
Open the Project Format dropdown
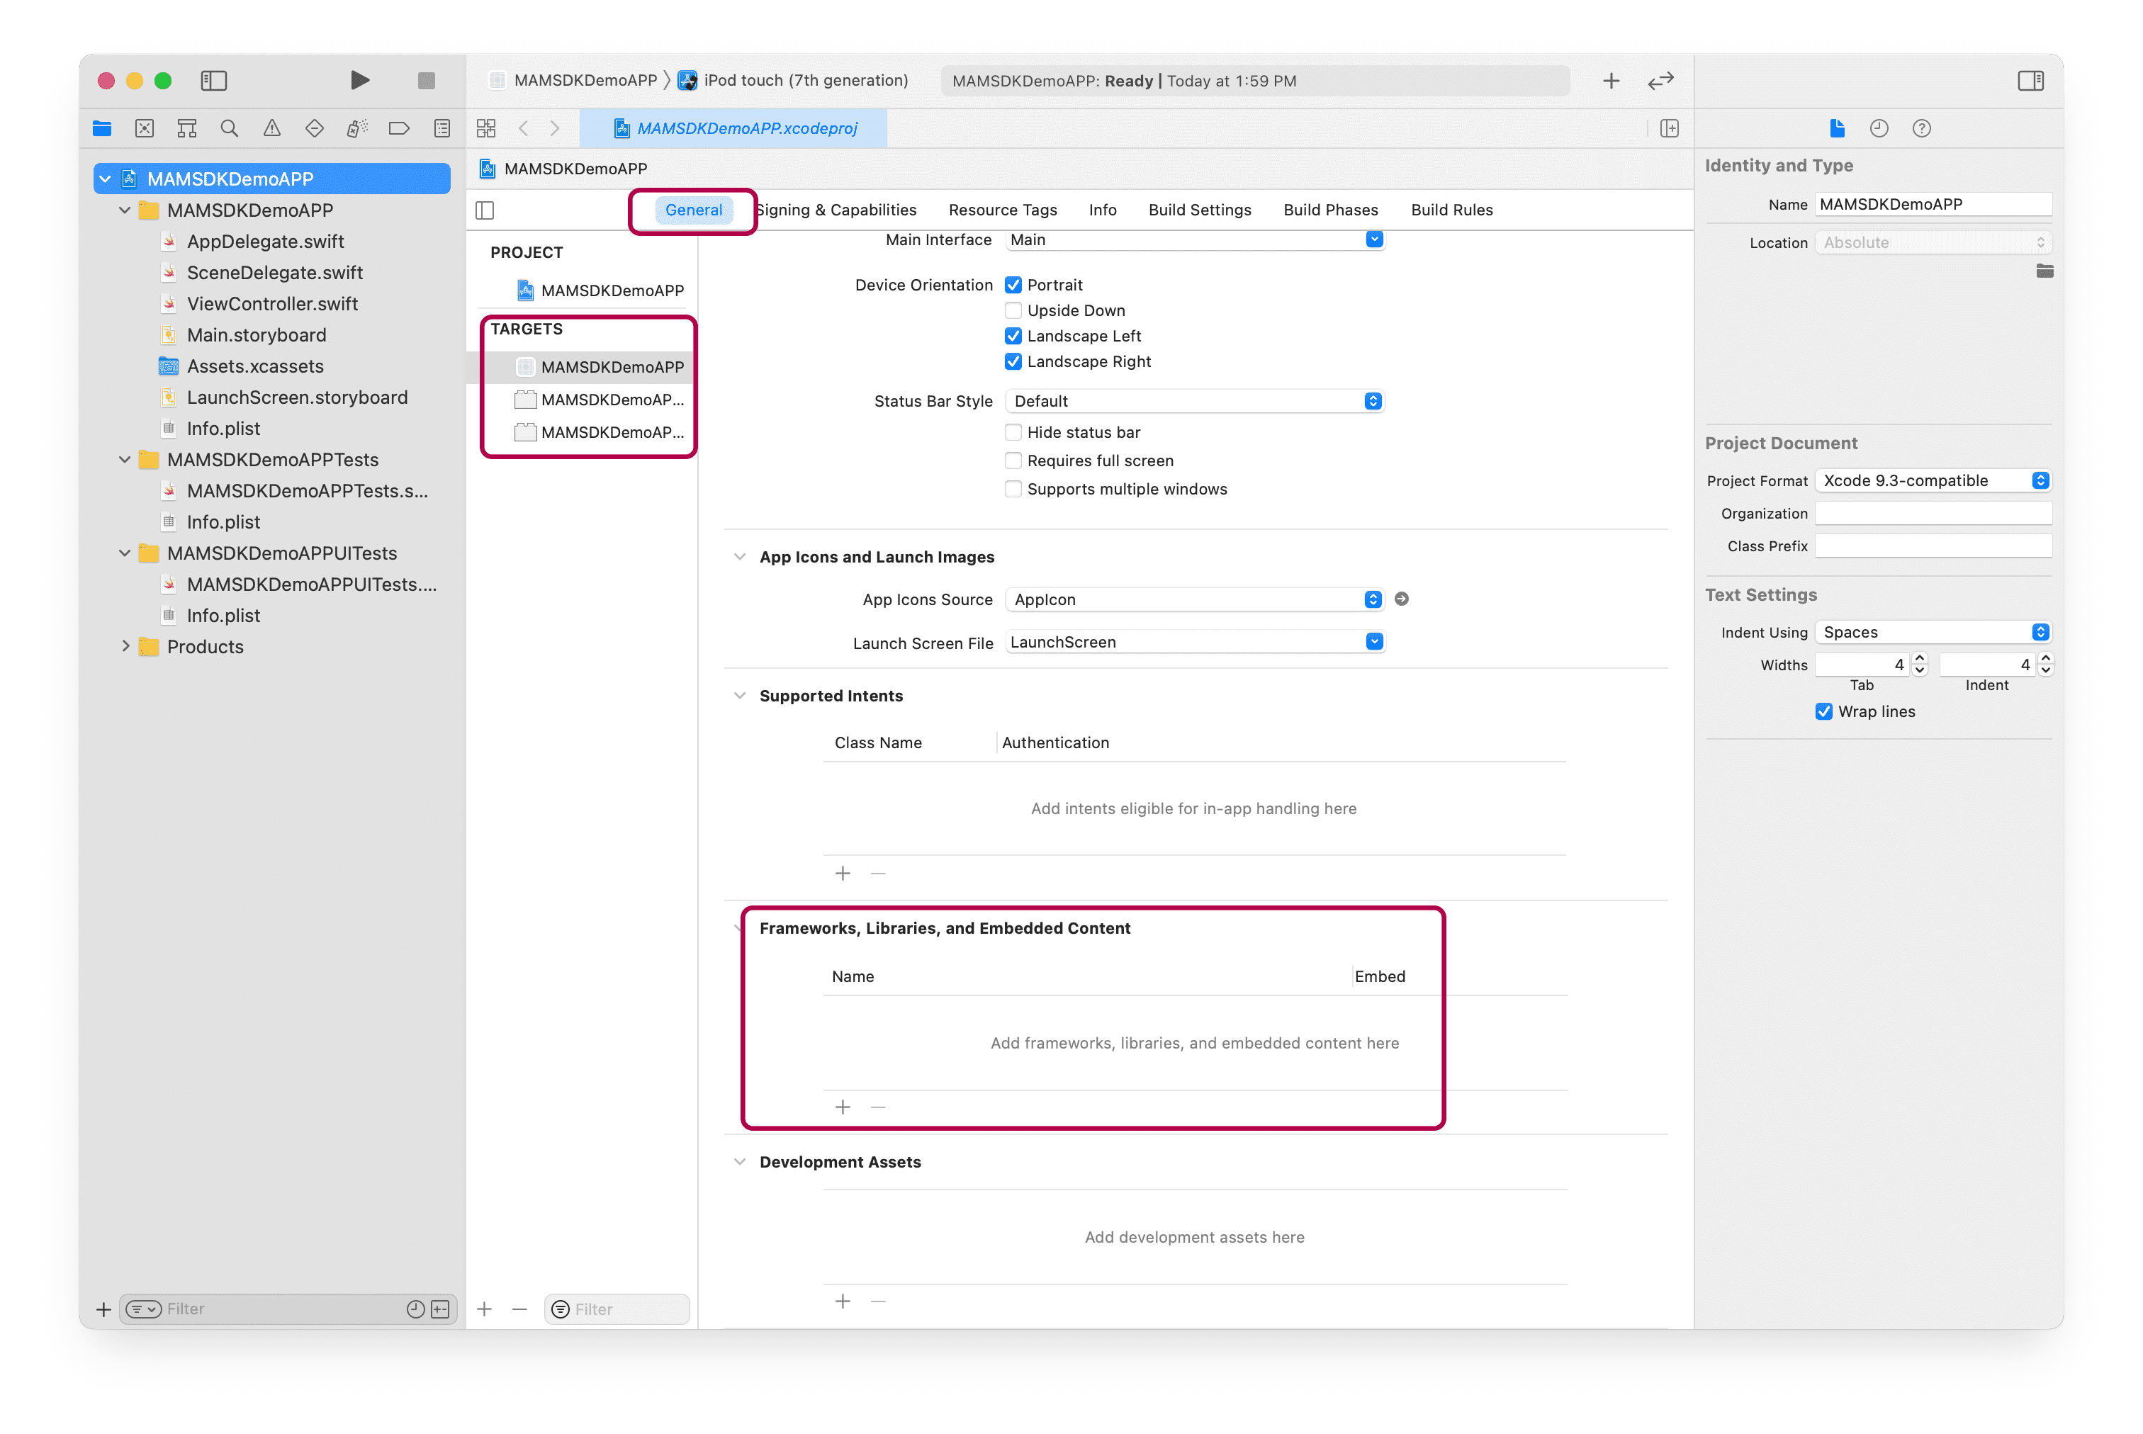click(x=1933, y=481)
